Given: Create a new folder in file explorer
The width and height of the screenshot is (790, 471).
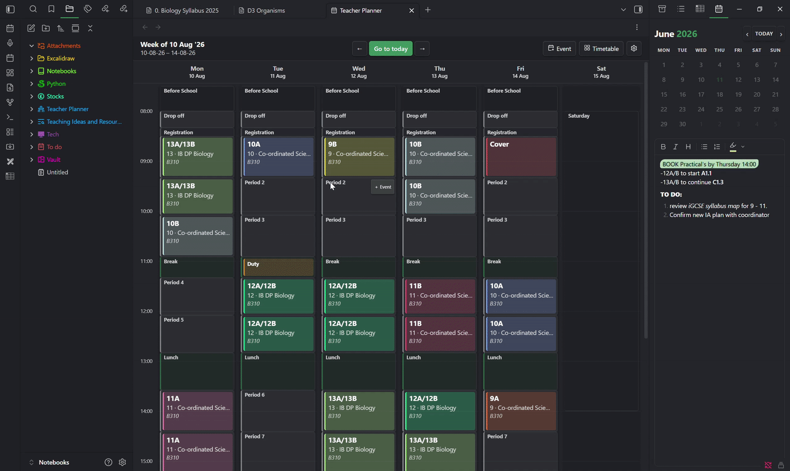Looking at the screenshot, I should 46,28.
